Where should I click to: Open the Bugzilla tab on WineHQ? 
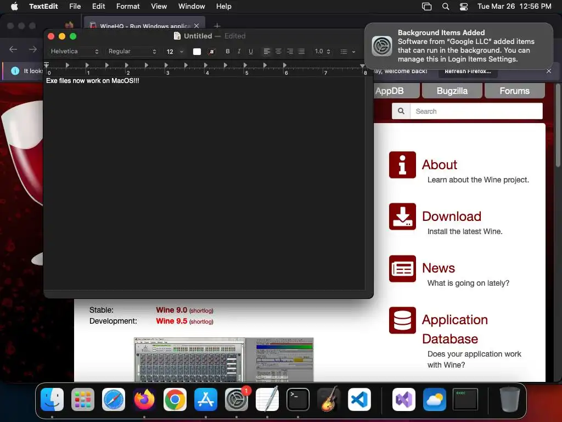coord(452,91)
